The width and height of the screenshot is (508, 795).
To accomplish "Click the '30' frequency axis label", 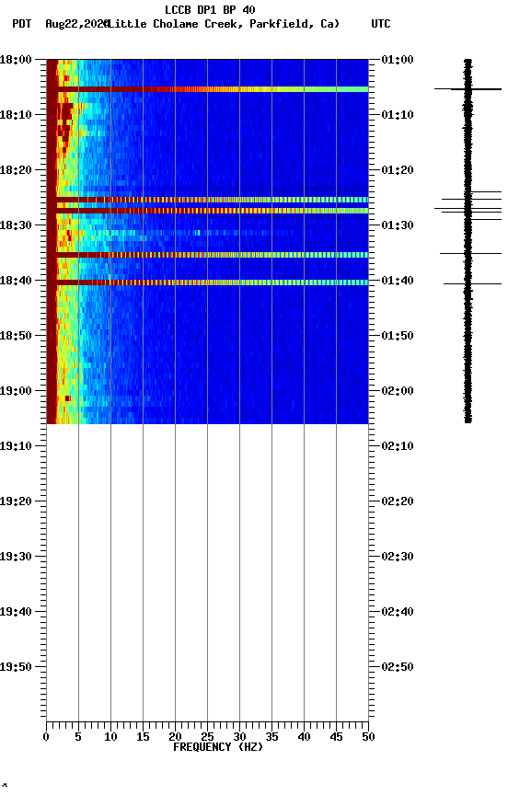I will 239,737.
